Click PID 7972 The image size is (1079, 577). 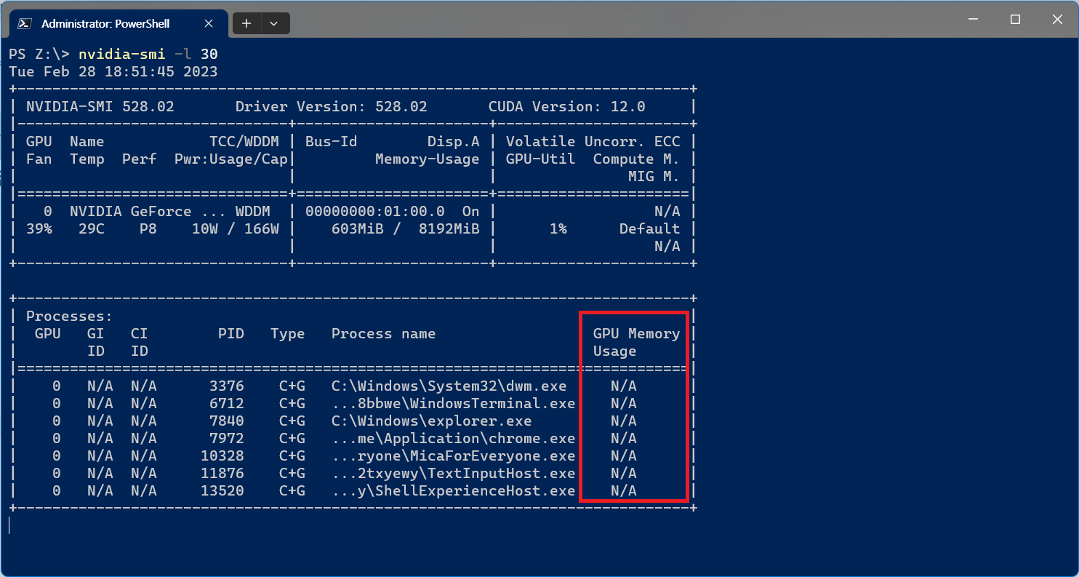[227, 439]
